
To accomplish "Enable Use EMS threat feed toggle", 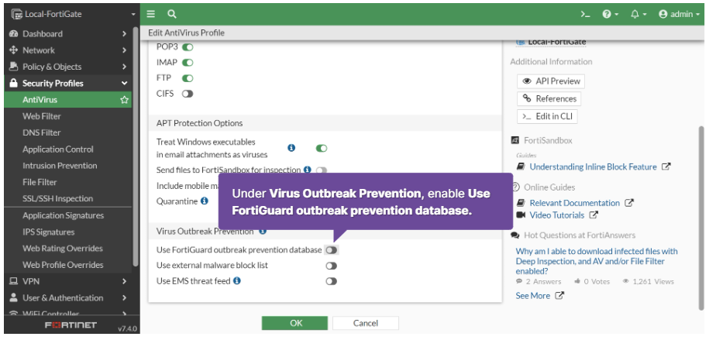I will tap(332, 281).
